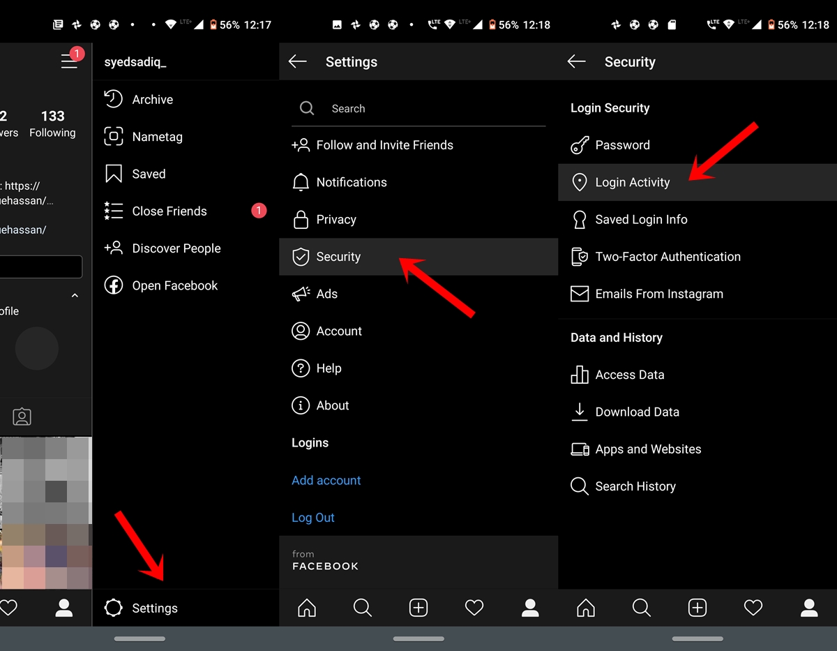The width and height of the screenshot is (837, 651).
Task: Tap Discover People in side menu
Action: click(x=176, y=248)
